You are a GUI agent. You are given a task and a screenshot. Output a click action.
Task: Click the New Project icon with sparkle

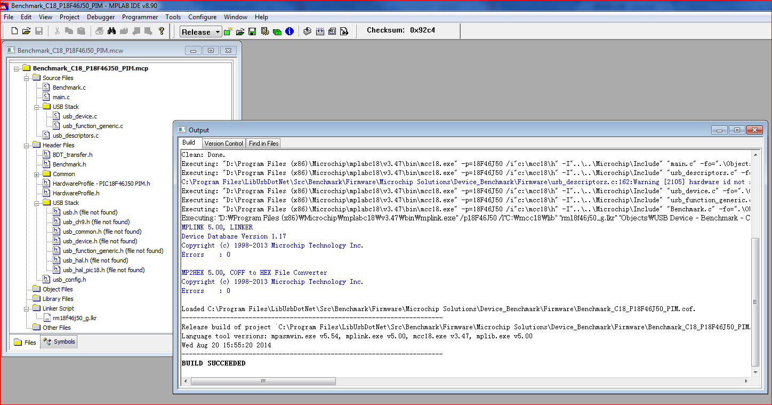[x=228, y=31]
